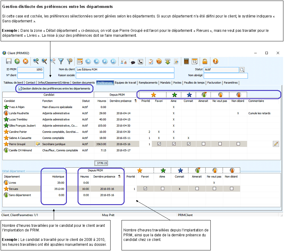Open the help question mark icon
This screenshot has height=251, width=284.
tap(215, 61)
